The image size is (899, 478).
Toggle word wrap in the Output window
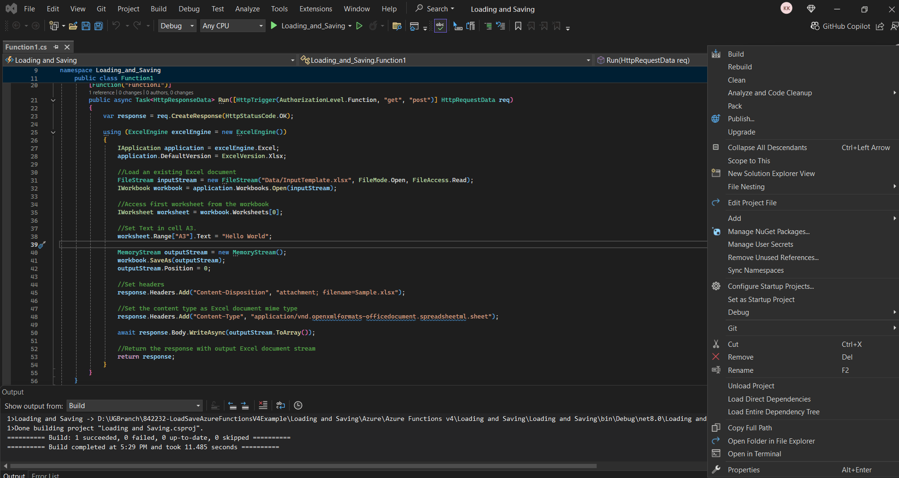(x=281, y=405)
